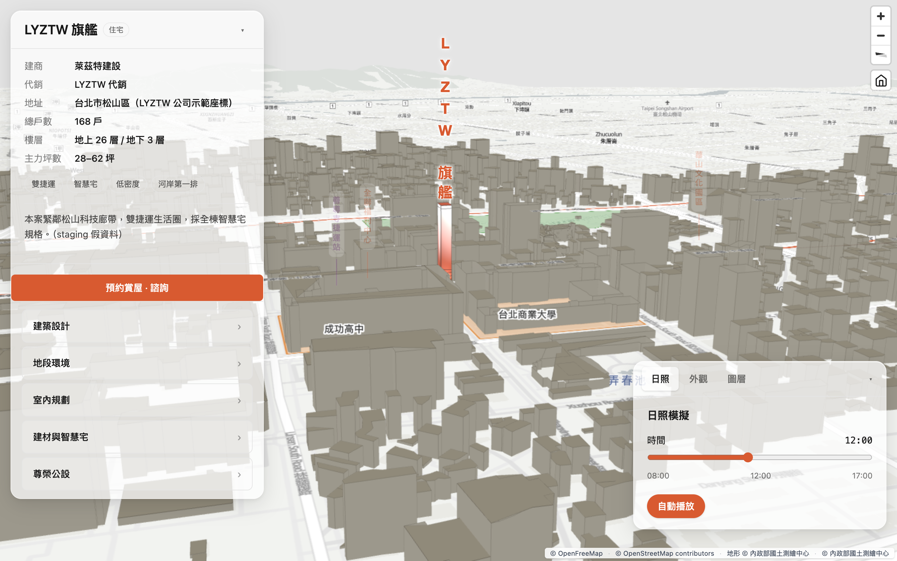Start sunlight 自動播放 playback

click(676, 506)
